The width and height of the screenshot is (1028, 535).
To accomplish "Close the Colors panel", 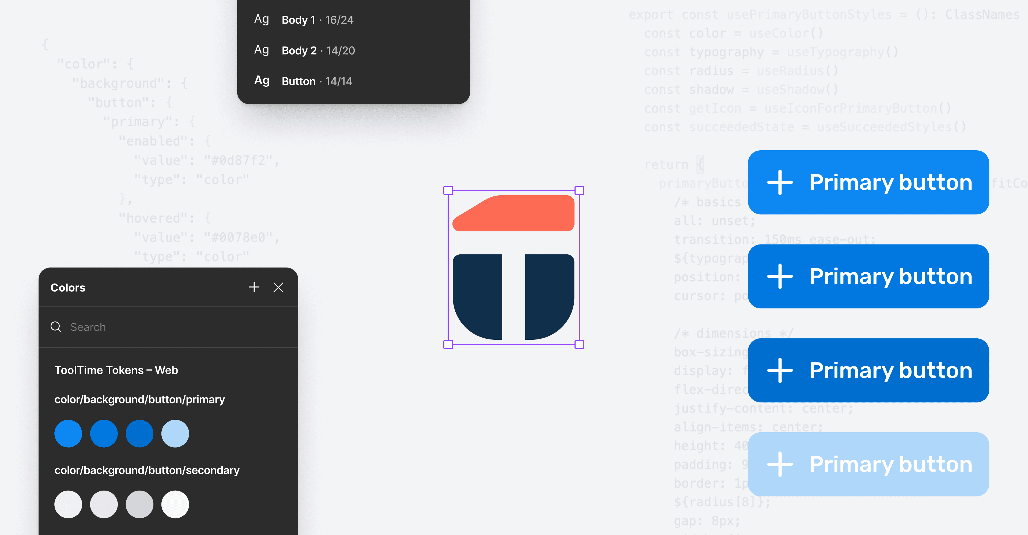I will tap(278, 287).
